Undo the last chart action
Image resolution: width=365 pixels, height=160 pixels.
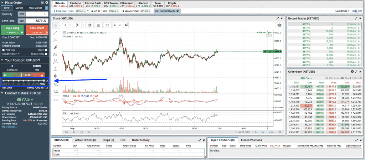click(x=114, y=25)
